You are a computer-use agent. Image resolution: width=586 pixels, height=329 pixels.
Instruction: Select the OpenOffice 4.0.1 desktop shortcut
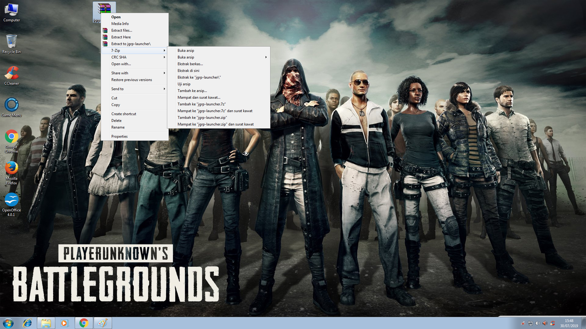coord(11,205)
